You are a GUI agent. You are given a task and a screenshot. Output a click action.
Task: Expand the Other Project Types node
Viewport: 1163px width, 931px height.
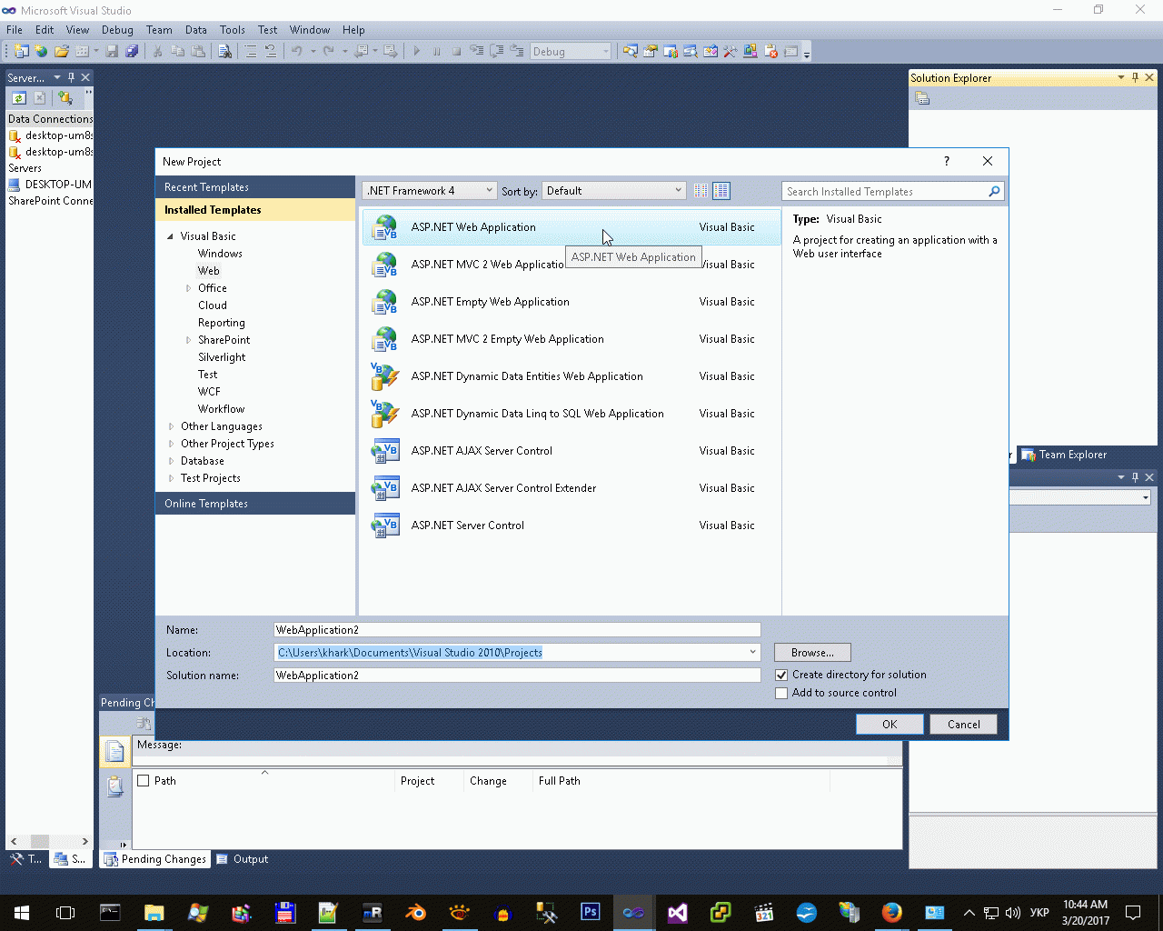point(171,444)
